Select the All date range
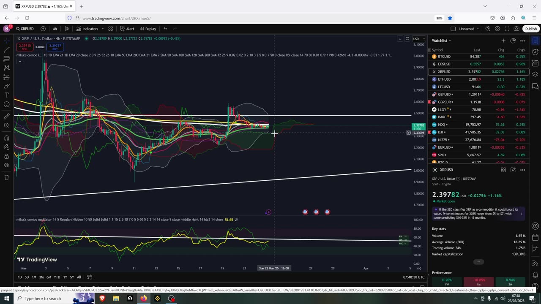Screen dimensions: 541x304 [x=79, y=277]
